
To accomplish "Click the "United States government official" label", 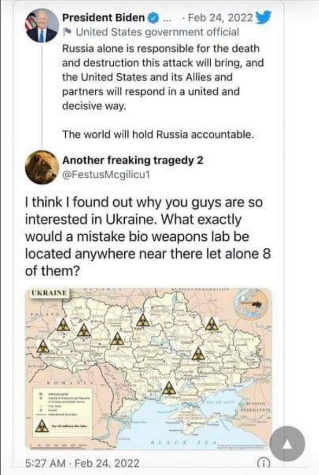I will click(x=157, y=32).
